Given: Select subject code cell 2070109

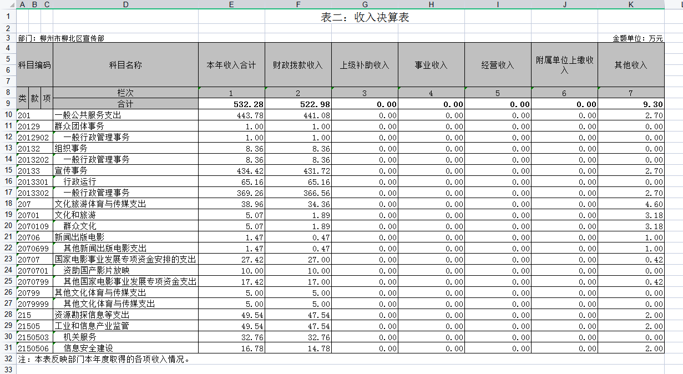Looking at the screenshot, I should click(35, 226).
